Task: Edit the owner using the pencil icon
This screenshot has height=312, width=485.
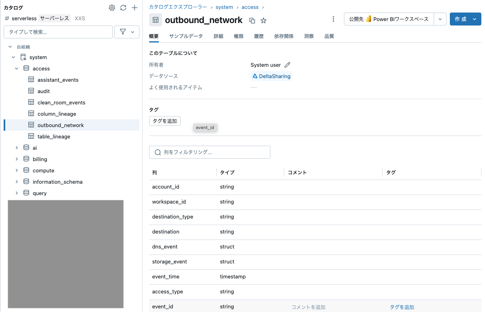Action: tap(288, 65)
